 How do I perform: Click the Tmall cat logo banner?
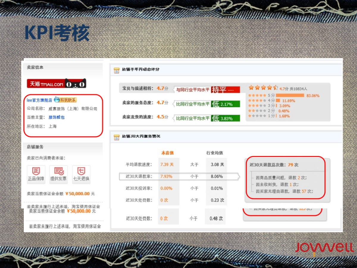point(56,83)
